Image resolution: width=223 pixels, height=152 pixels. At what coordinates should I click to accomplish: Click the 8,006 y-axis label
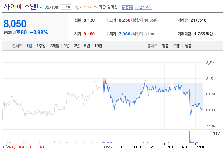(x=210, y=110)
